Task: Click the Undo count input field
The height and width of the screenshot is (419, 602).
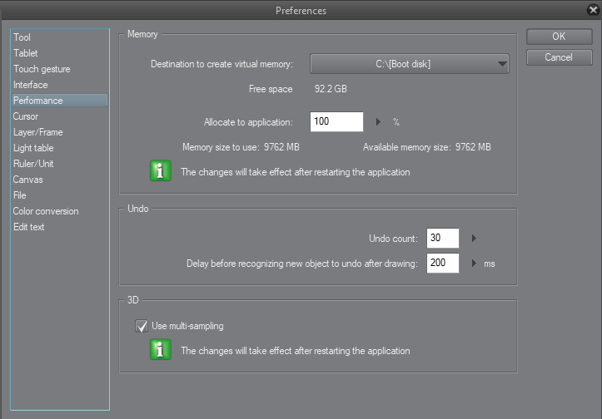Action: pos(443,239)
